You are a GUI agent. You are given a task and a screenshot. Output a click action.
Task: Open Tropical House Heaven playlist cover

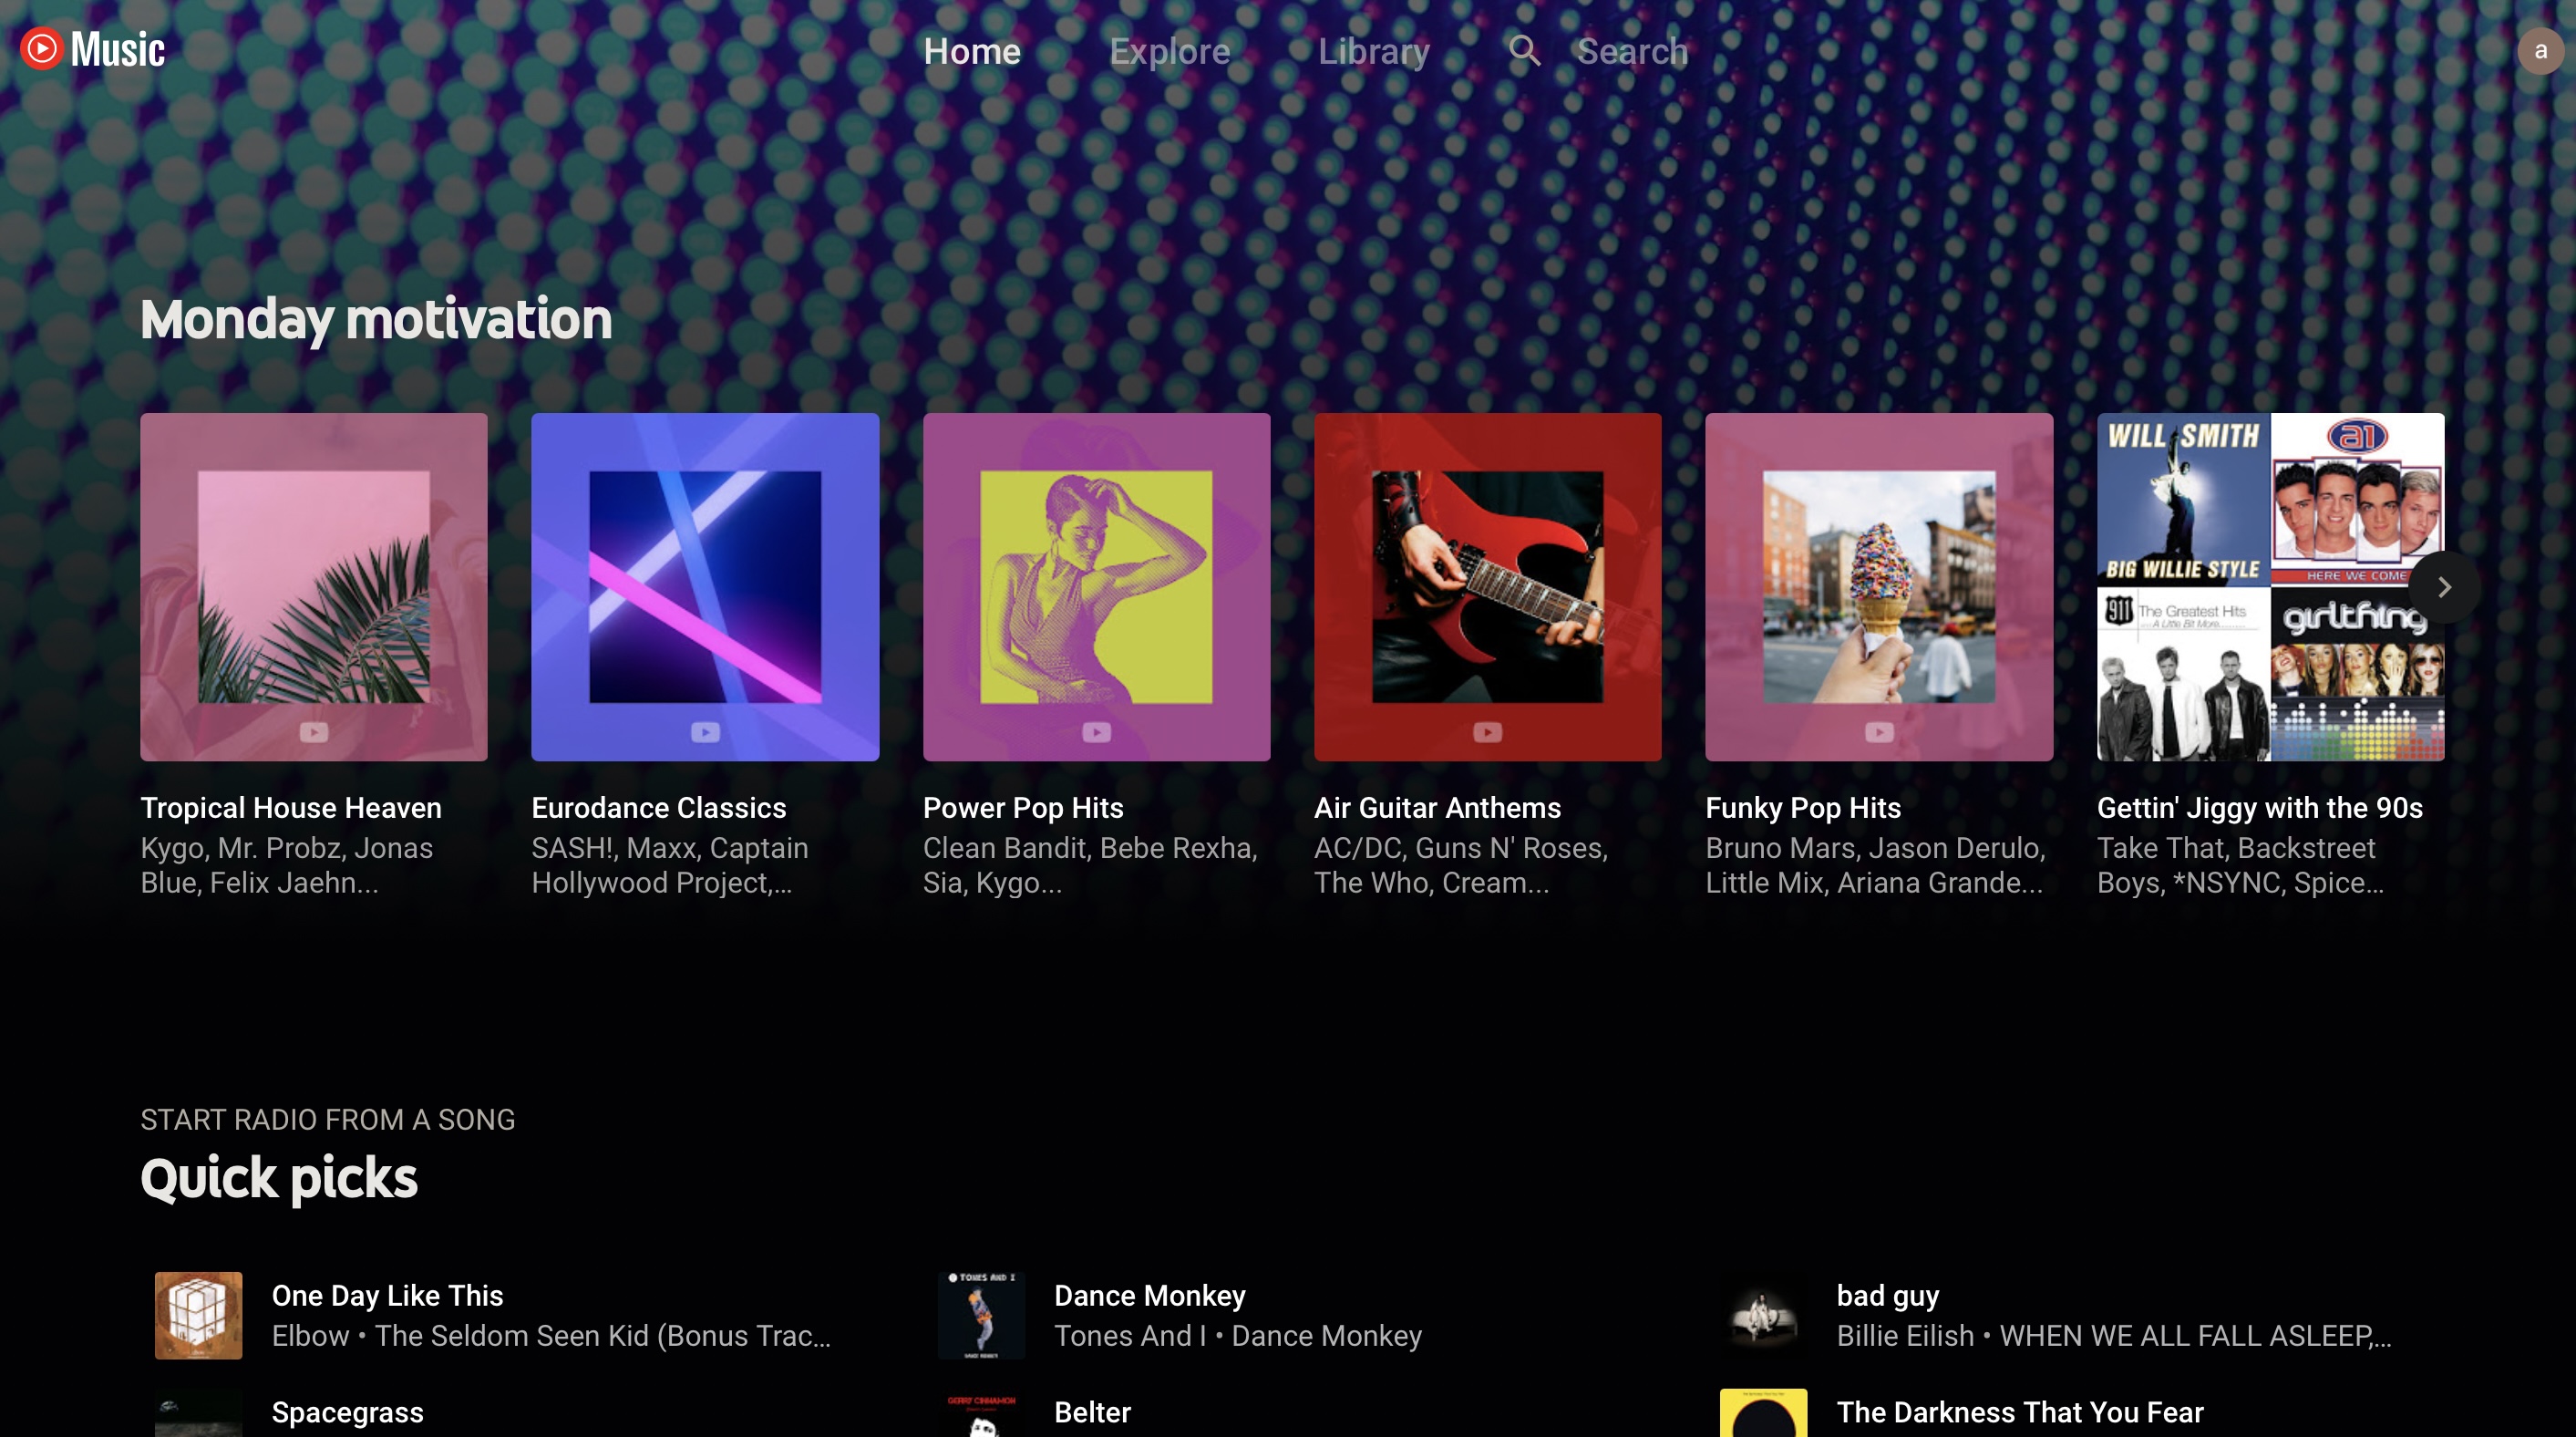314,587
